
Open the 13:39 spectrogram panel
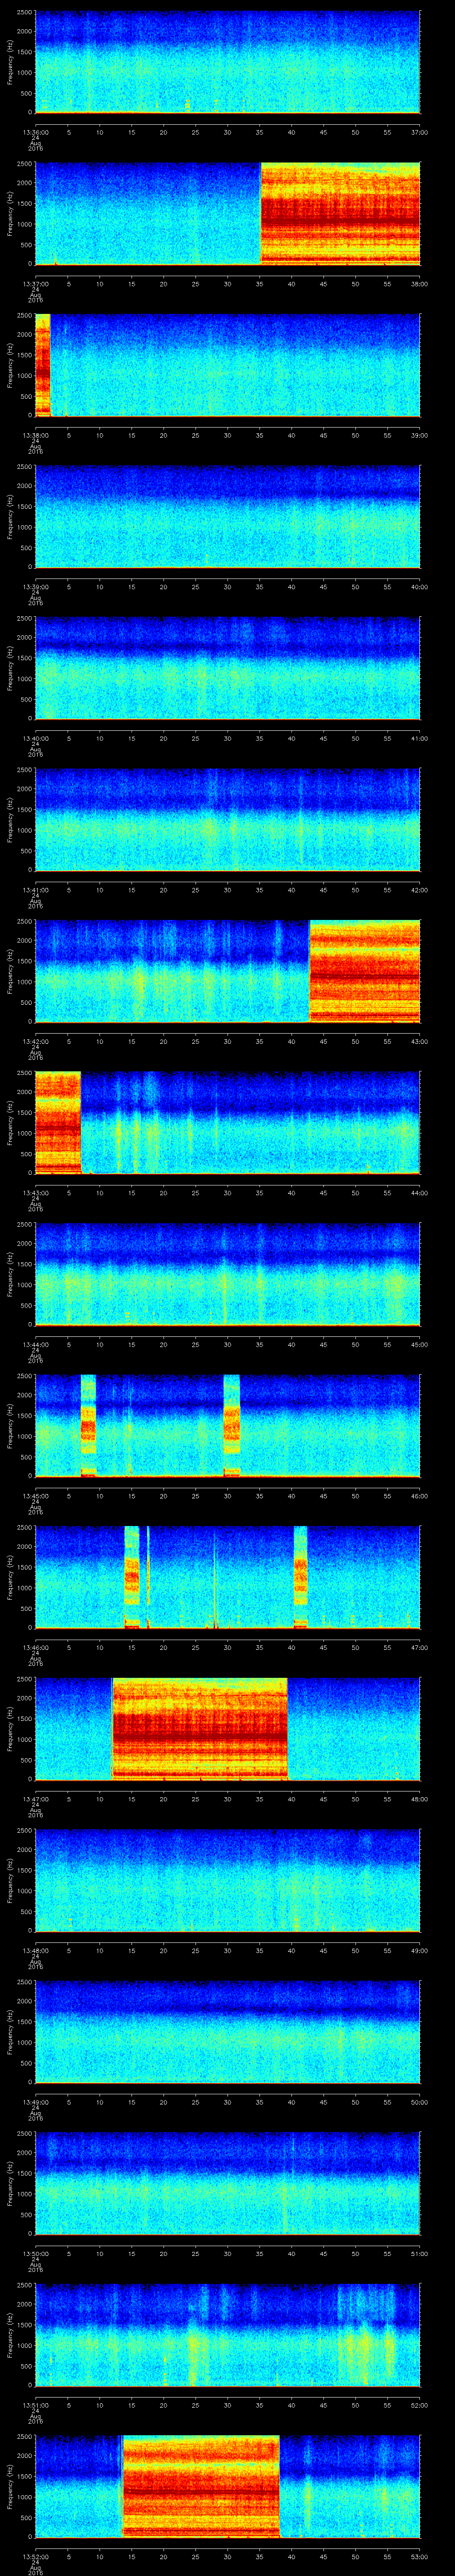227,516
